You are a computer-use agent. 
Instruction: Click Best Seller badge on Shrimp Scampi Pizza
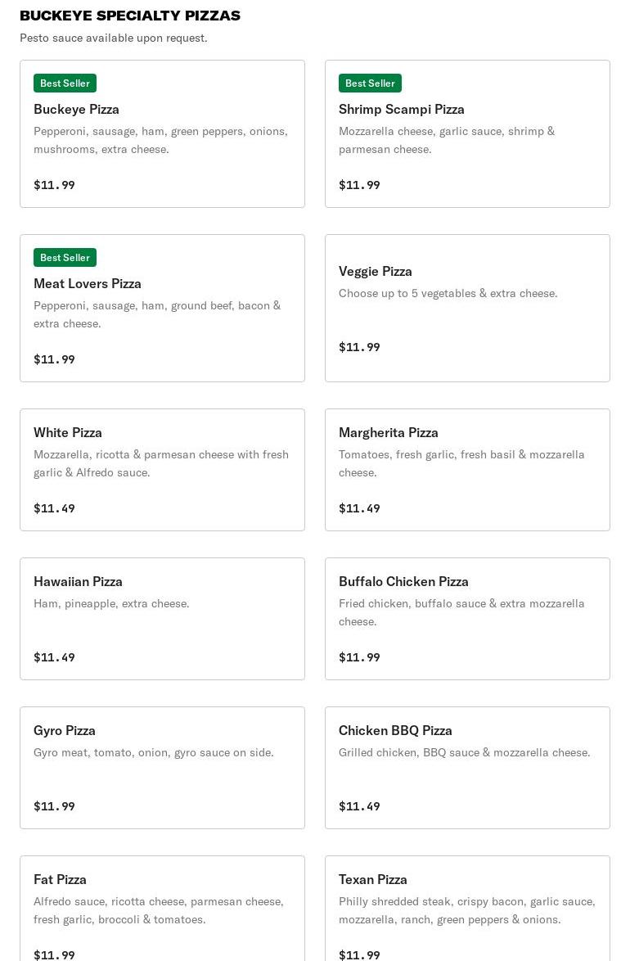point(370,83)
